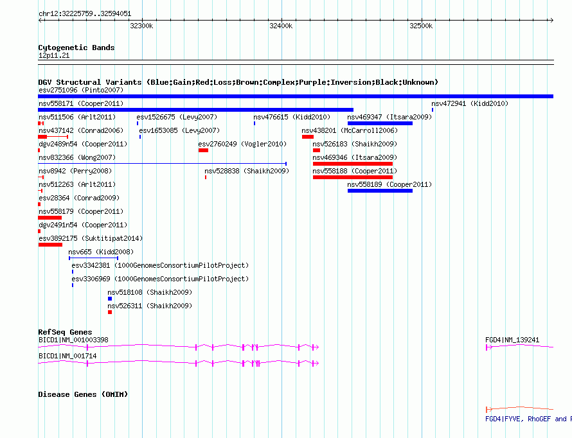
Task: Open BICD1|NM_001714 gene label
Action: (x=67, y=356)
